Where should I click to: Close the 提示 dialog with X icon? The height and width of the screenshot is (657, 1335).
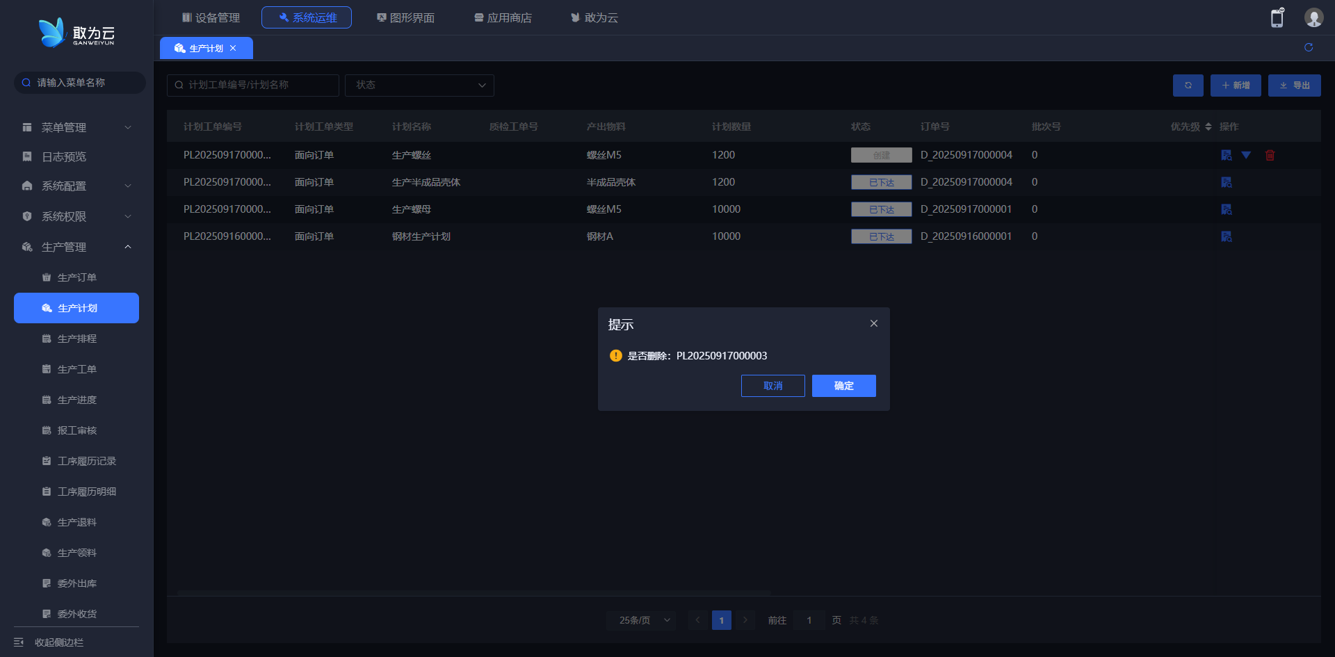click(x=873, y=323)
